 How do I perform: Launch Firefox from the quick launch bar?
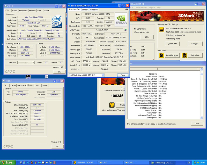[32, 162]
